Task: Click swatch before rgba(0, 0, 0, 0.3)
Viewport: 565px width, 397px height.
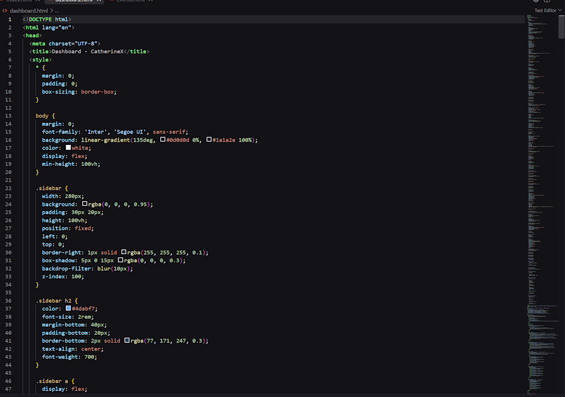Action: tap(120, 260)
